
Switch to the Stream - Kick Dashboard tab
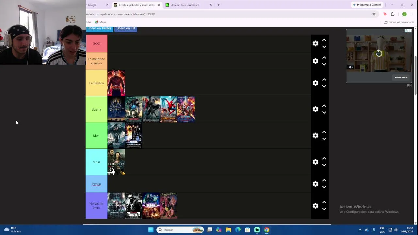point(188,5)
